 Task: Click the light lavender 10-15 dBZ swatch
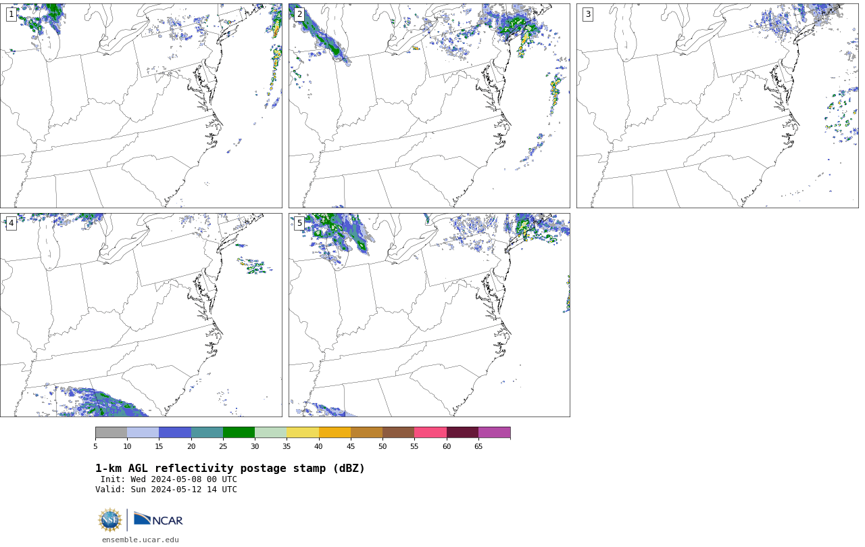pyautogui.click(x=143, y=433)
